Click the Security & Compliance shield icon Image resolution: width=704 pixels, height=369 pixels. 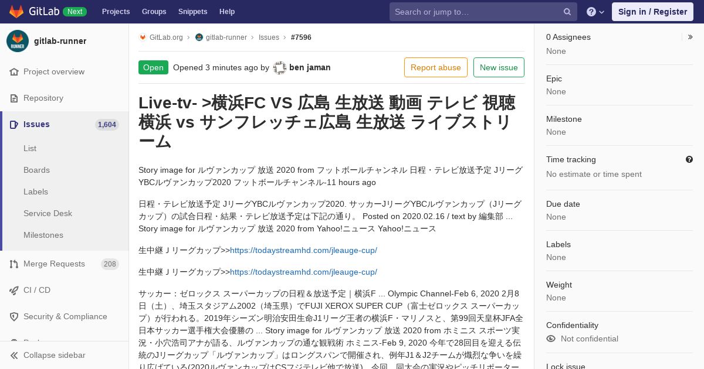(x=14, y=316)
